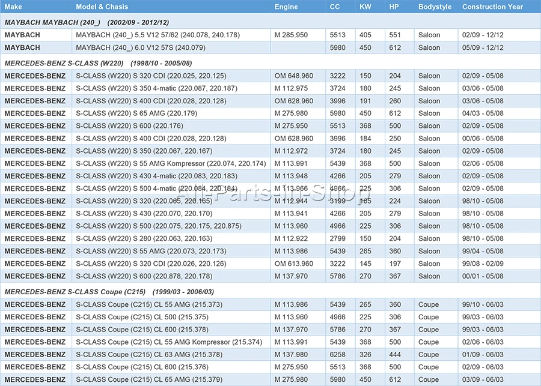Click CC value "6258"

coord(337,355)
